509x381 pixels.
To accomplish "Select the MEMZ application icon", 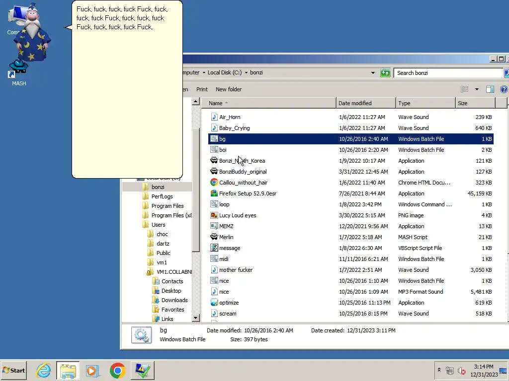I will coord(214,226).
